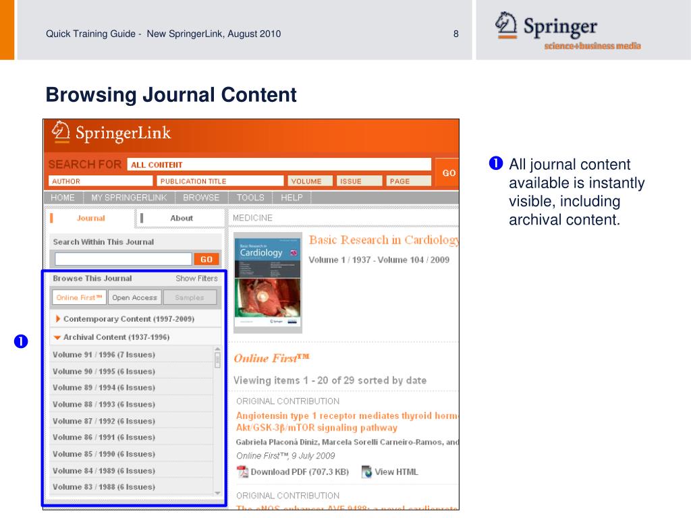Viewport: 691px width, 518px height.
Task: Click the volume list scrollbar thumb
Action: 217,360
